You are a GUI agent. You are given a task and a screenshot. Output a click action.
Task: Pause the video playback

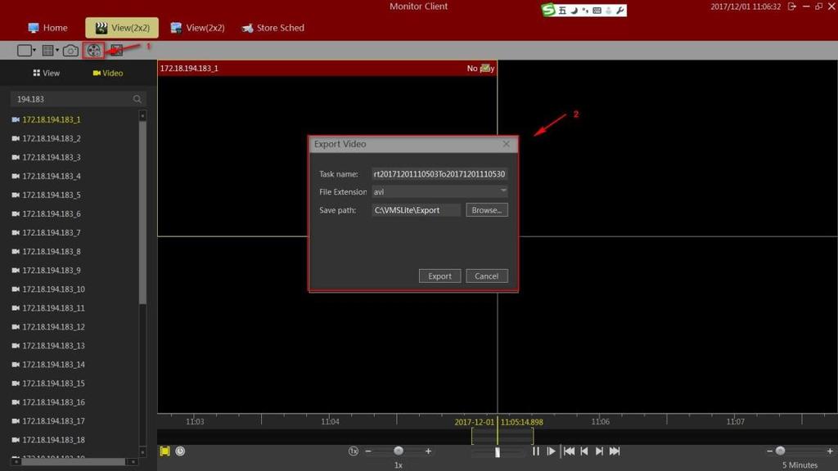(536, 451)
